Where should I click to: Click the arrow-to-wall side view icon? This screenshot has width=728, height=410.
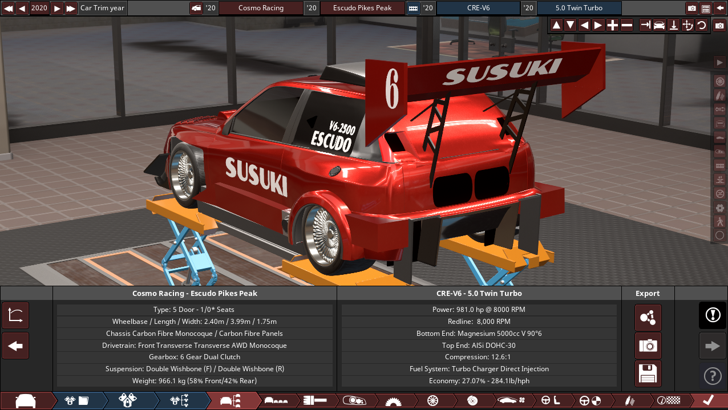point(645,25)
